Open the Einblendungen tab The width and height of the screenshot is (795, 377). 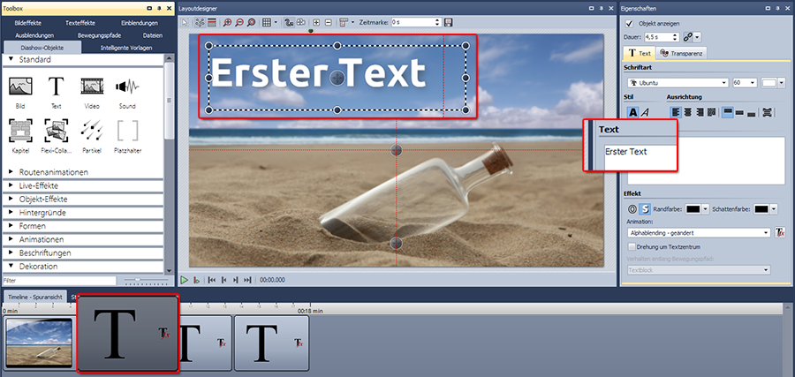140,23
